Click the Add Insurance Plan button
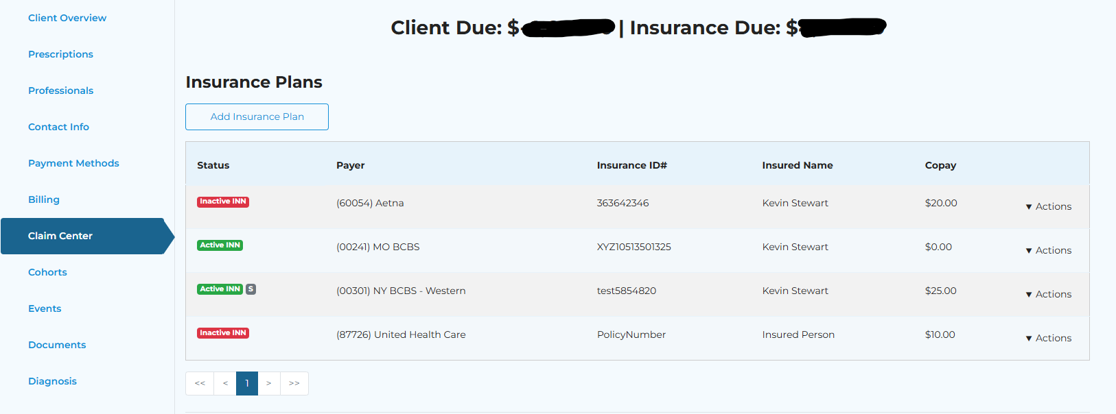This screenshot has width=1116, height=414. pos(257,117)
